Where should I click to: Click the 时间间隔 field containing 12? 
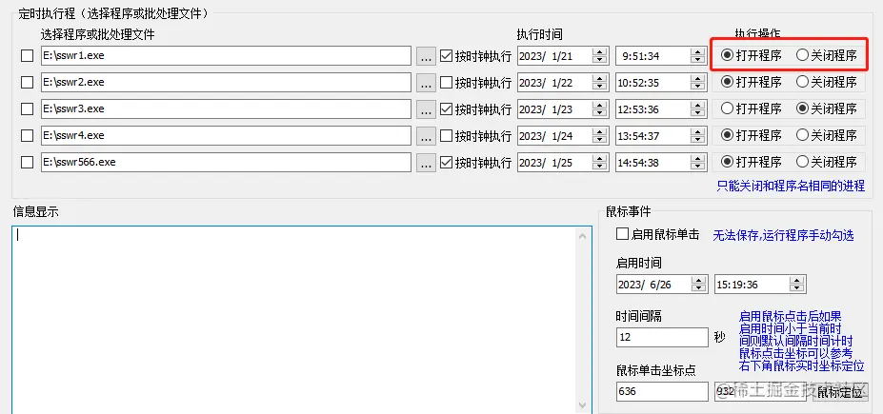662,338
